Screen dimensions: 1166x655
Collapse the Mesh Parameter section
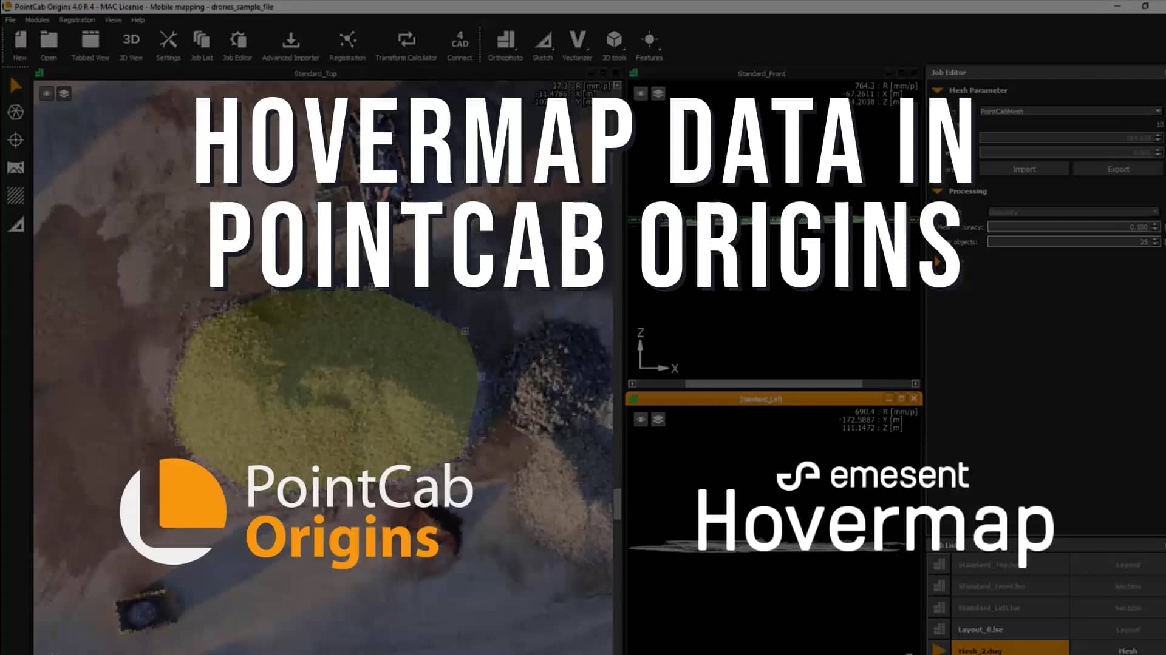coord(936,90)
